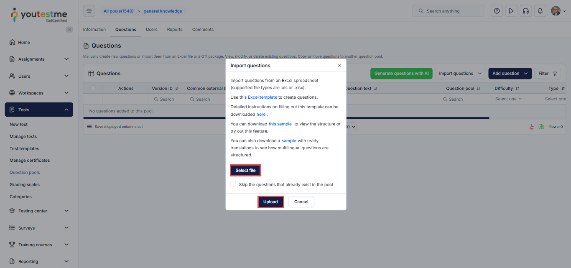Open the notifications bell

(540, 11)
